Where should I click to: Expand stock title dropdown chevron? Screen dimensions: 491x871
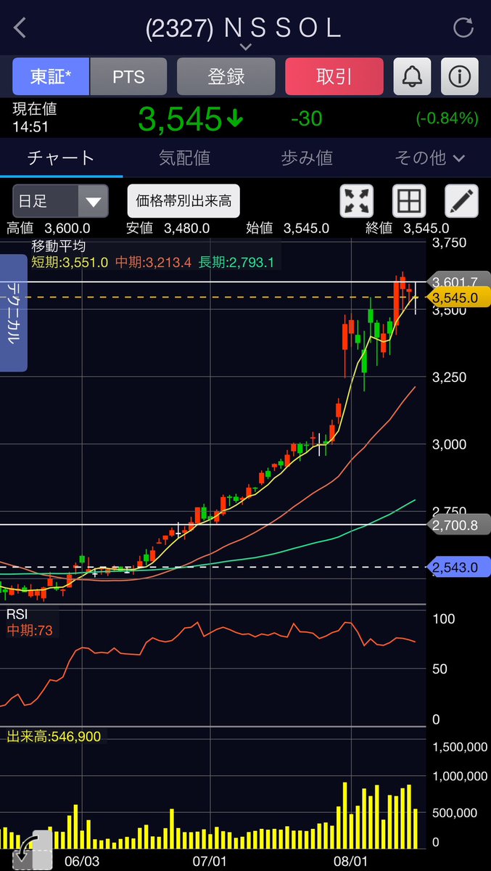245,47
